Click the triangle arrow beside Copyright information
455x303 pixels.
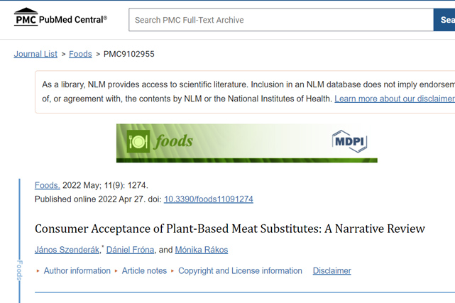point(172,271)
